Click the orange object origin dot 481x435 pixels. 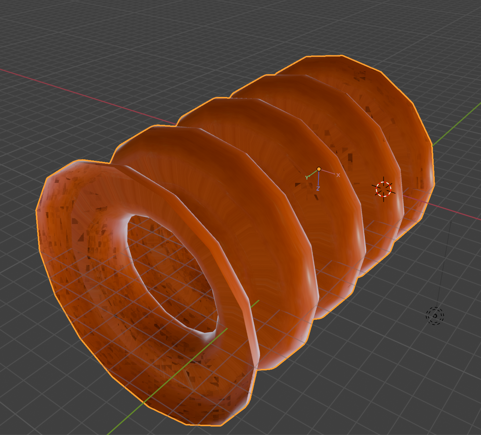tap(319, 169)
